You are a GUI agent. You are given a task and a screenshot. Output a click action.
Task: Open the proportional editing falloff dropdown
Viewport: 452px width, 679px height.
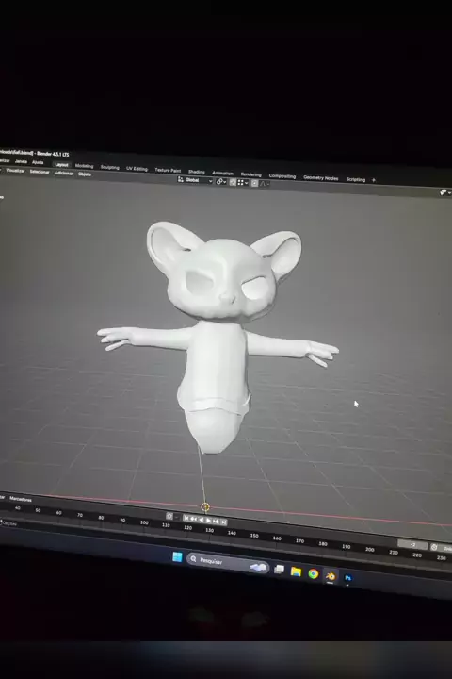coord(265,184)
